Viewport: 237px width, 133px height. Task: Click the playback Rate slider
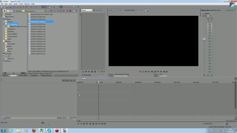[43, 123]
